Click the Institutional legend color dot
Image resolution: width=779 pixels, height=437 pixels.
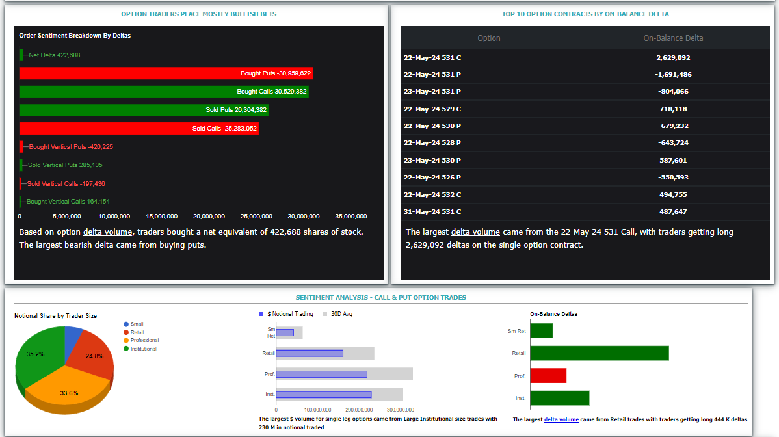pos(126,349)
